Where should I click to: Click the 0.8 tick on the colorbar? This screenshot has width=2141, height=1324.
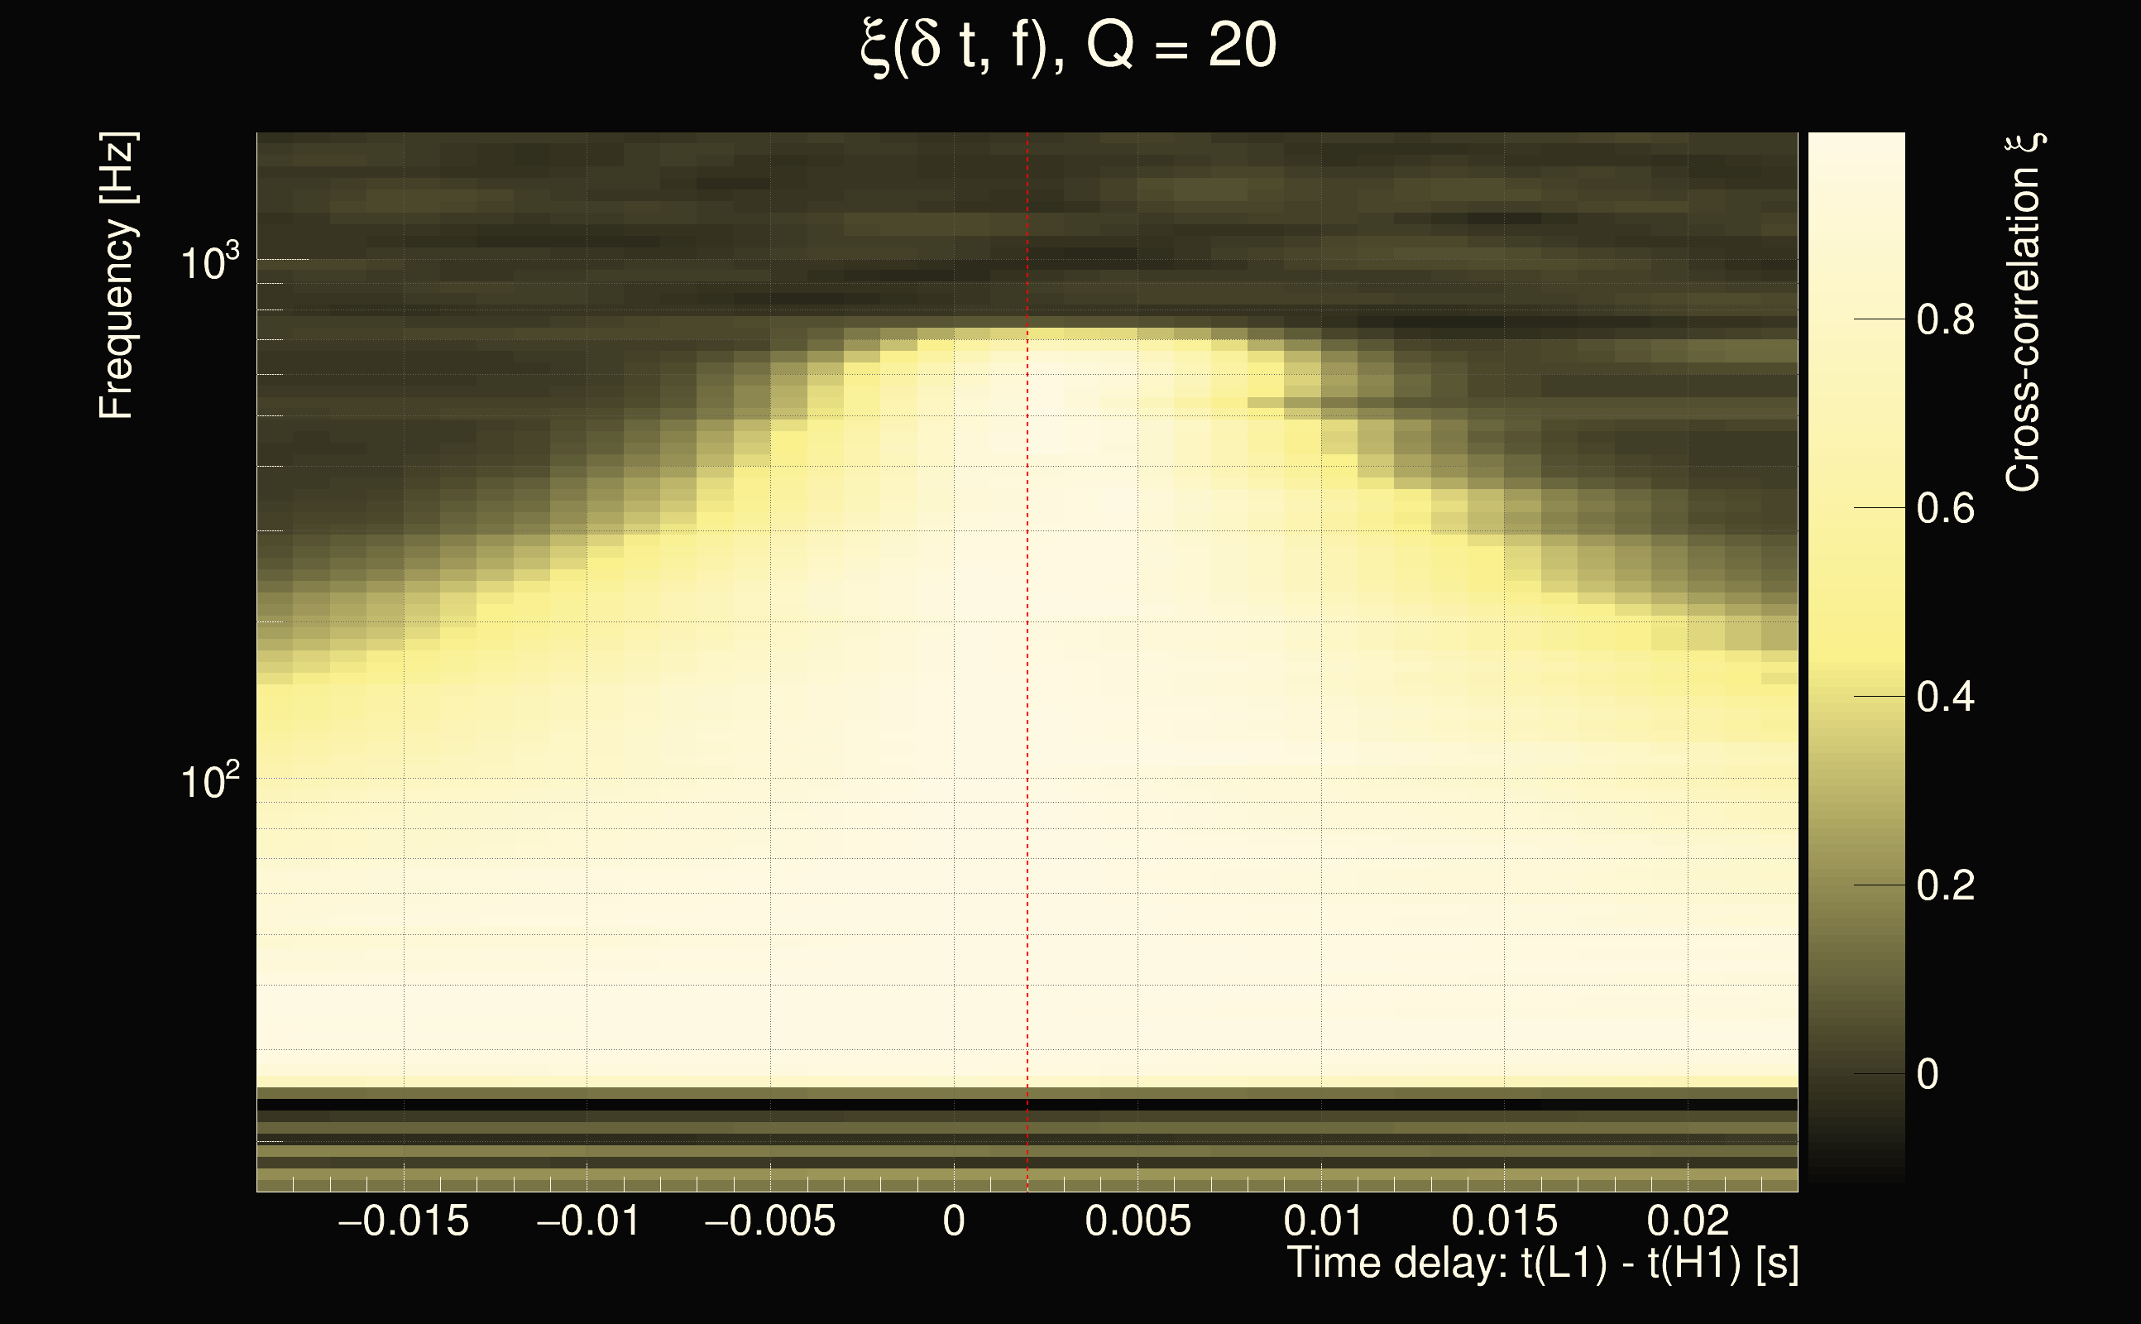coord(1945,319)
